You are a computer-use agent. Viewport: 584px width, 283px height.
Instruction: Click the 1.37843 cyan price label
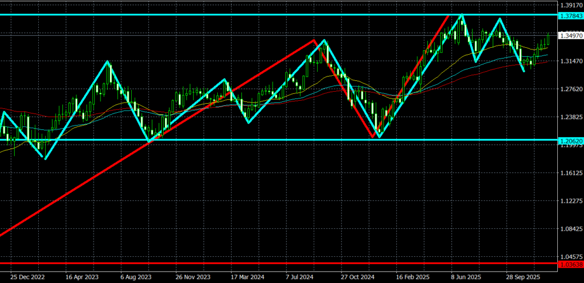coord(570,15)
